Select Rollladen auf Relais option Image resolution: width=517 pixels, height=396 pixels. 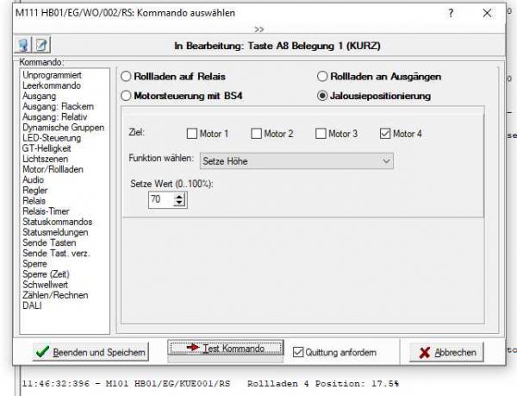(127, 77)
